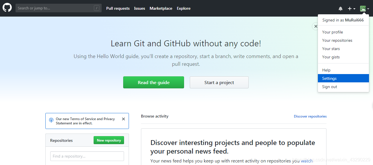Go to Marketplace in the top nav
373x165 pixels.
(x=161, y=8)
